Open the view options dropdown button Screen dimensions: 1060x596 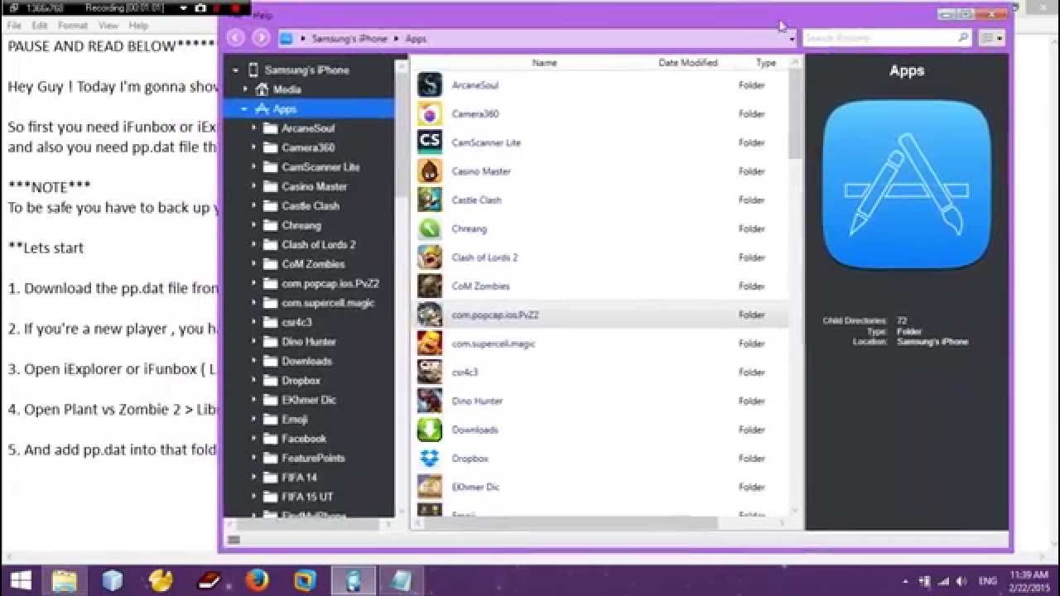(x=991, y=37)
